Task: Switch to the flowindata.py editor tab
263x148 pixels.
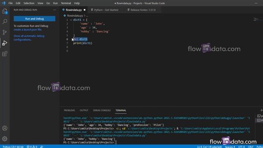Action: tap(74, 10)
